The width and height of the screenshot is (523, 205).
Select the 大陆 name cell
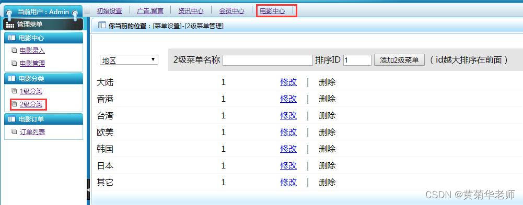pos(104,82)
